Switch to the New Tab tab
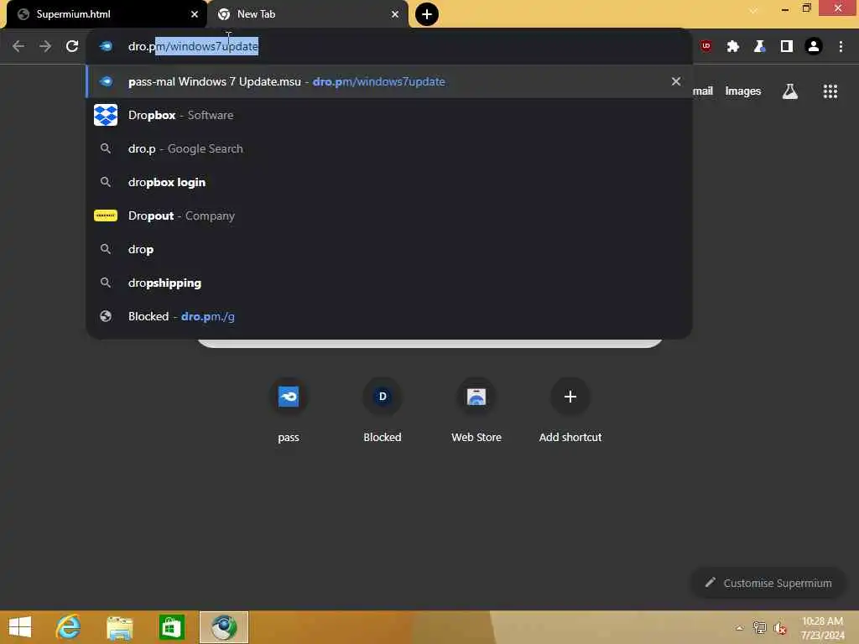The height and width of the screenshot is (644, 859). [308, 14]
